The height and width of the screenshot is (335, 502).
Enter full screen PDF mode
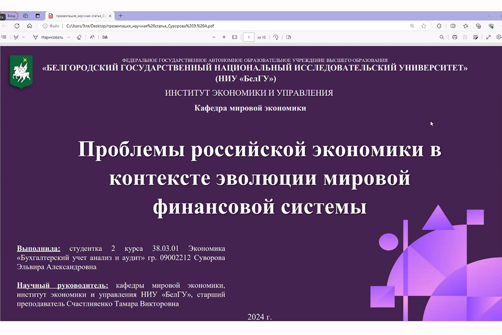pos(489,37)
